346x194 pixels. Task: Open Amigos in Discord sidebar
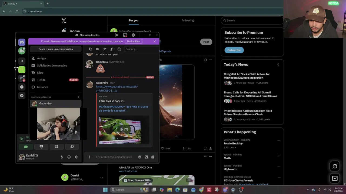click(55, 58)
